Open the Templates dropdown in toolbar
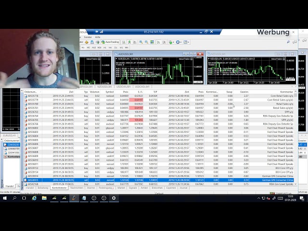Image resolution: width=308 pixels, height=231 pixels. click(x=186, y=42)
